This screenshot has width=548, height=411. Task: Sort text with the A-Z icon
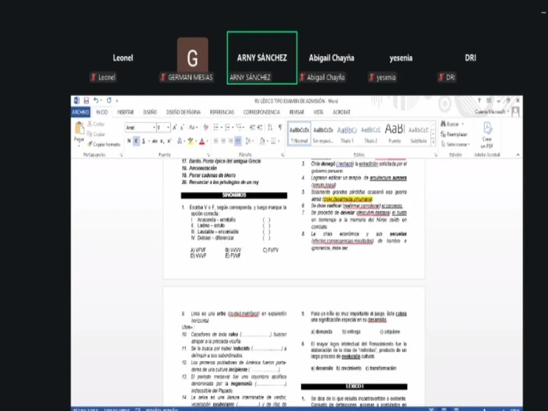click(x=270, y=127)
